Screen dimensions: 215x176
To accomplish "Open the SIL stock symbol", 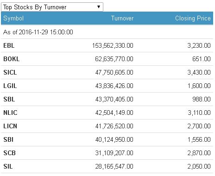I will (8, 166).
